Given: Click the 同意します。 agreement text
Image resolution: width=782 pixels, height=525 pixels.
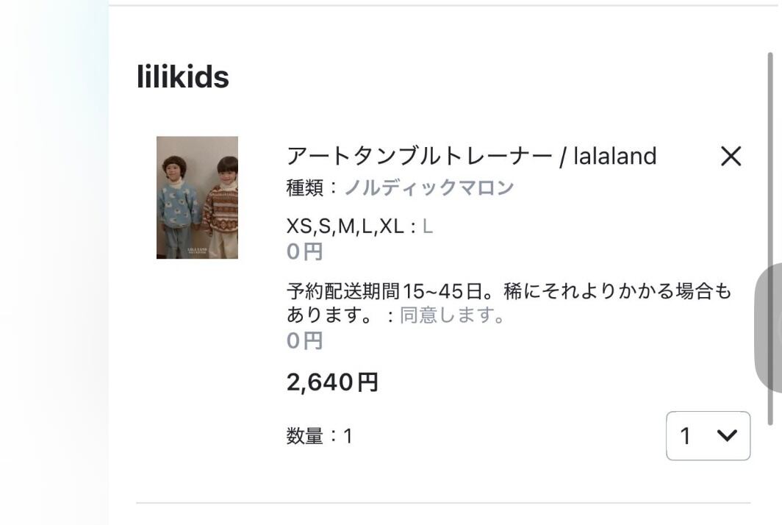Looking at the screenshot, I should coord(452,315).
